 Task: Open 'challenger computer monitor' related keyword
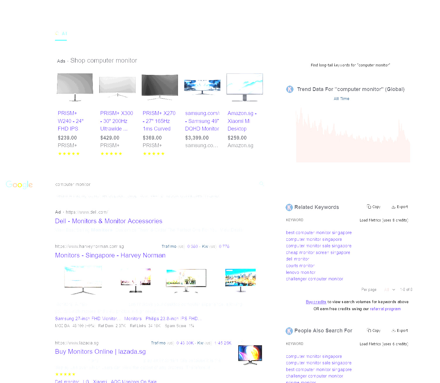[x=314, y=279]
